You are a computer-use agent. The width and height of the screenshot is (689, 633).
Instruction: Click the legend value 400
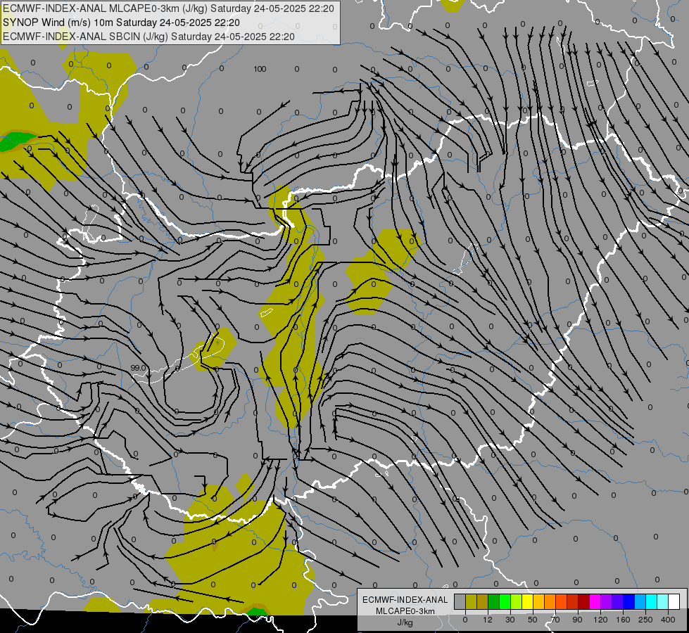coord(668,620)
